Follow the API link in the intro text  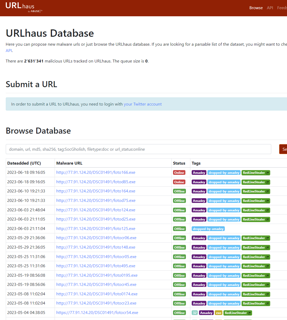(9, 51)
